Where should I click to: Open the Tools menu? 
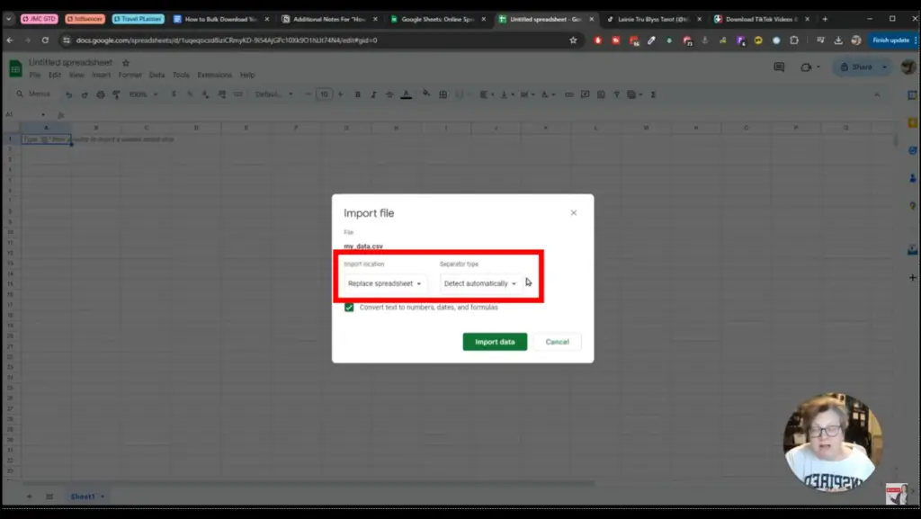[181, 76]
